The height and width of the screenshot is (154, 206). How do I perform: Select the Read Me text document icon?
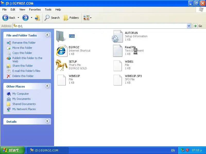pos(118,51)
